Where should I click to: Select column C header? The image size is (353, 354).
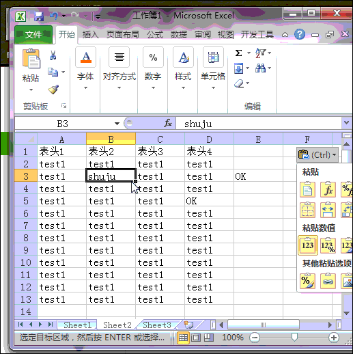(160, 139)
